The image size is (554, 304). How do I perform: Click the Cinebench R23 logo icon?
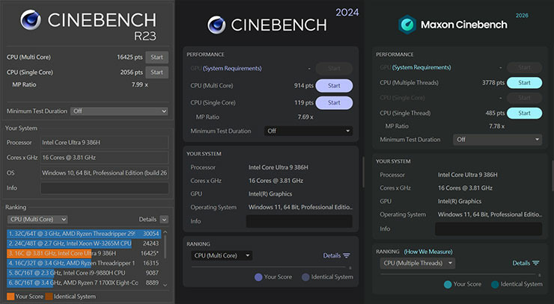point(31,19)
